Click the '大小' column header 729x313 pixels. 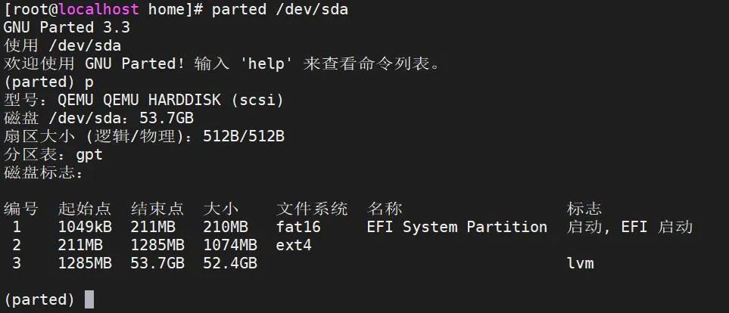coord(220,209)
